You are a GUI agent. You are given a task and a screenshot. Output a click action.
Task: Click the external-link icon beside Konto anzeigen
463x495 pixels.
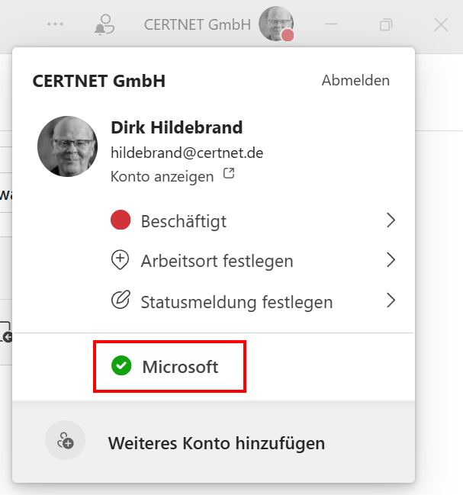(228, 175)
